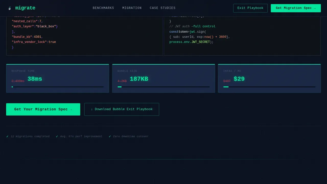Open the Migration nav item

pyautogui.click(x=132, y=8)
